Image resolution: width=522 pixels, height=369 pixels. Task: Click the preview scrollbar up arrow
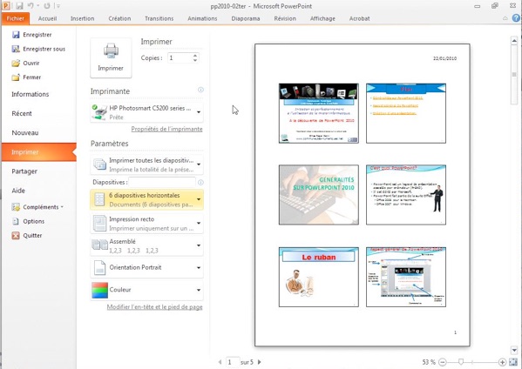(514, 41)
